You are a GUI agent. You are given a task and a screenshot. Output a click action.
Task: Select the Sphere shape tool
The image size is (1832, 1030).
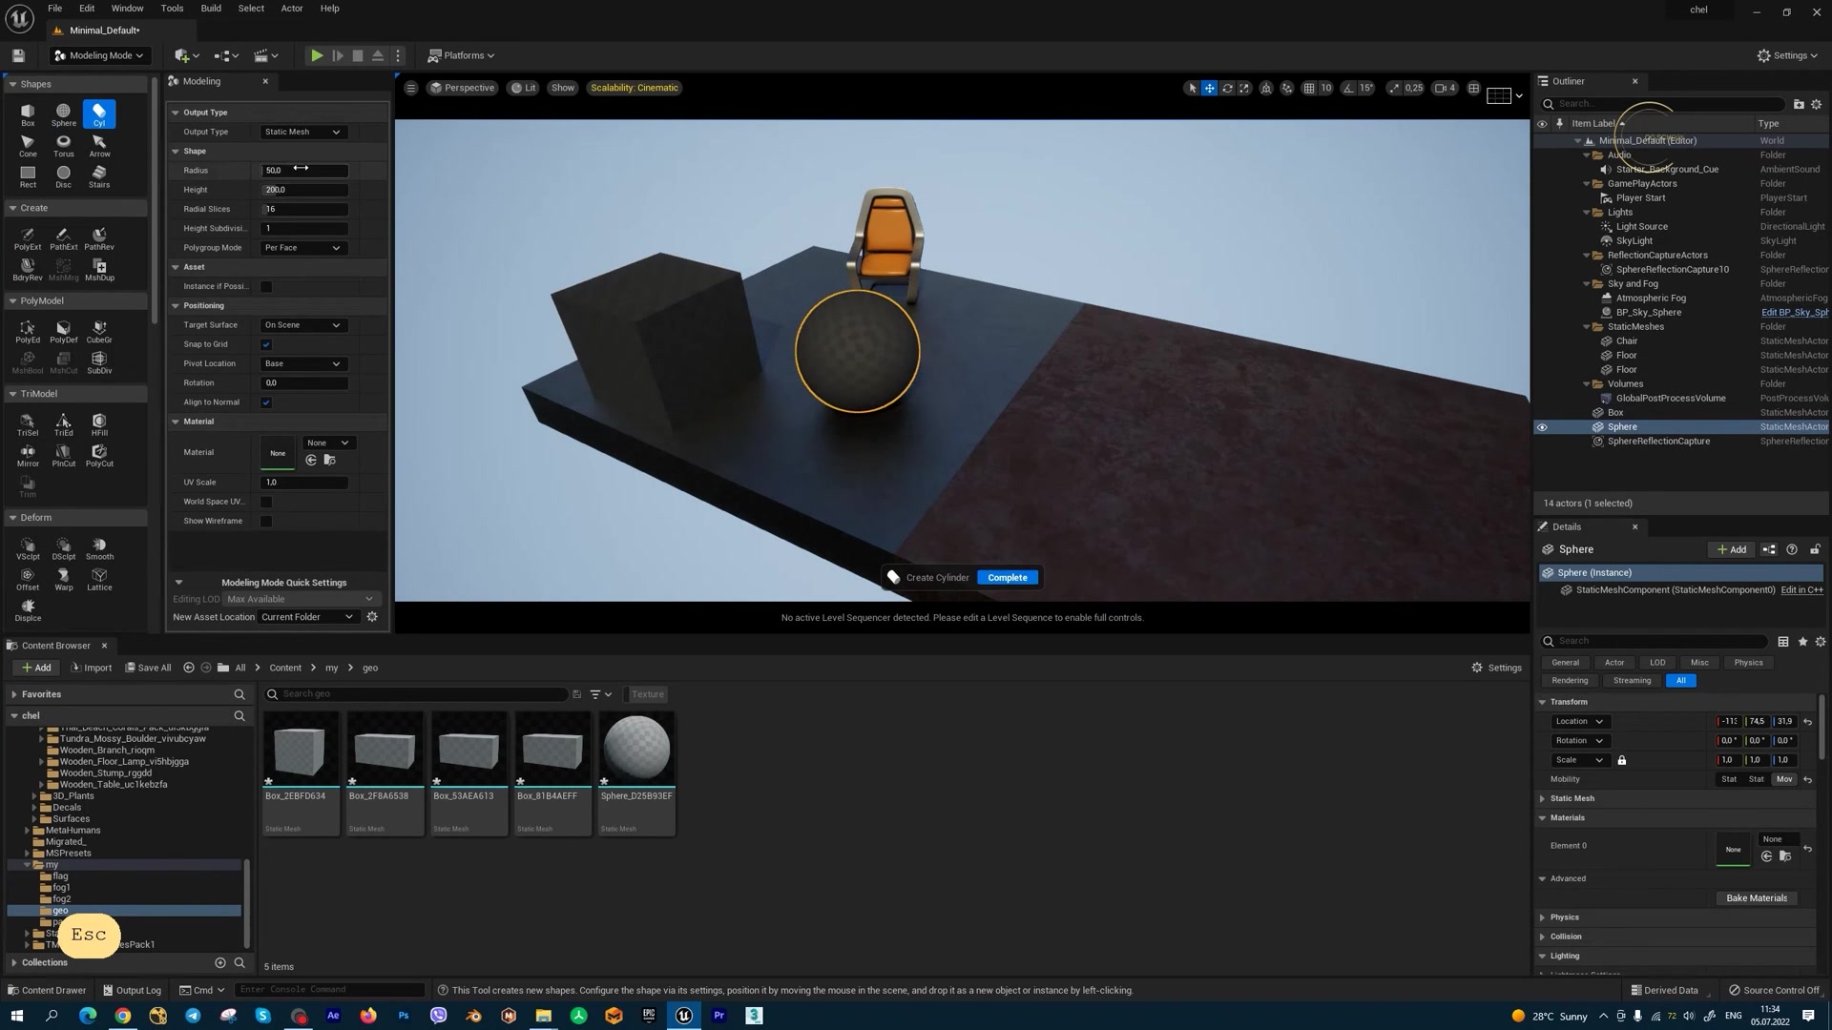(x=63, y=113)
